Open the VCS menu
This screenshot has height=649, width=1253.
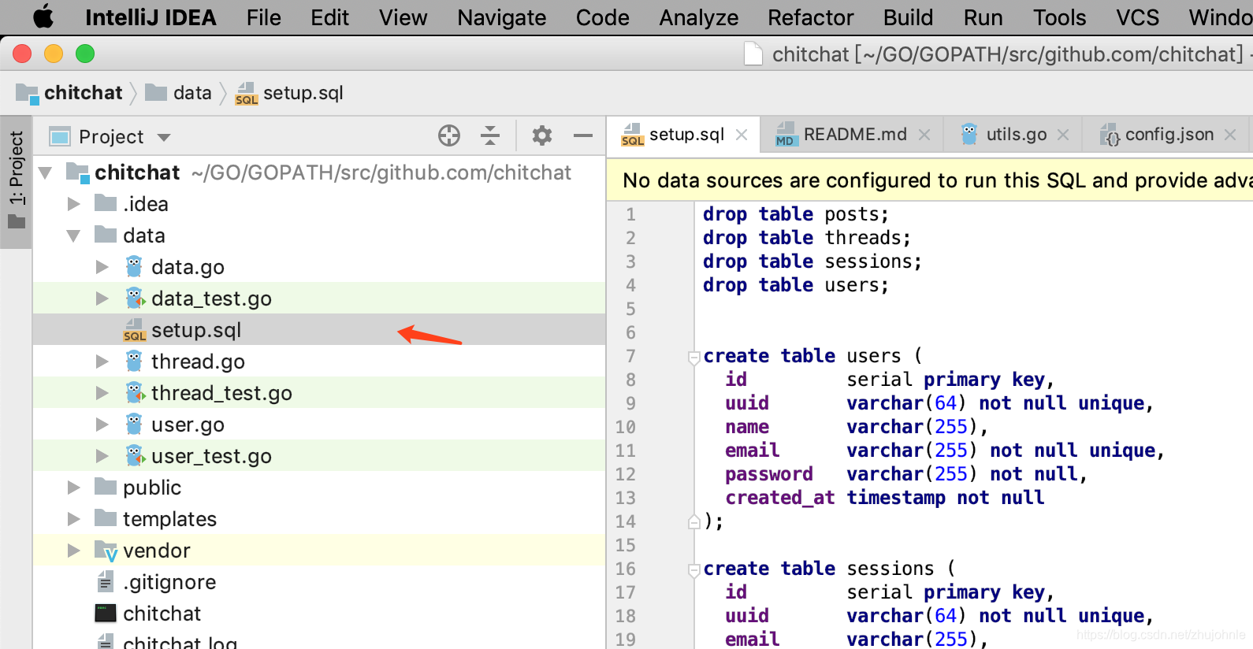1137,17
